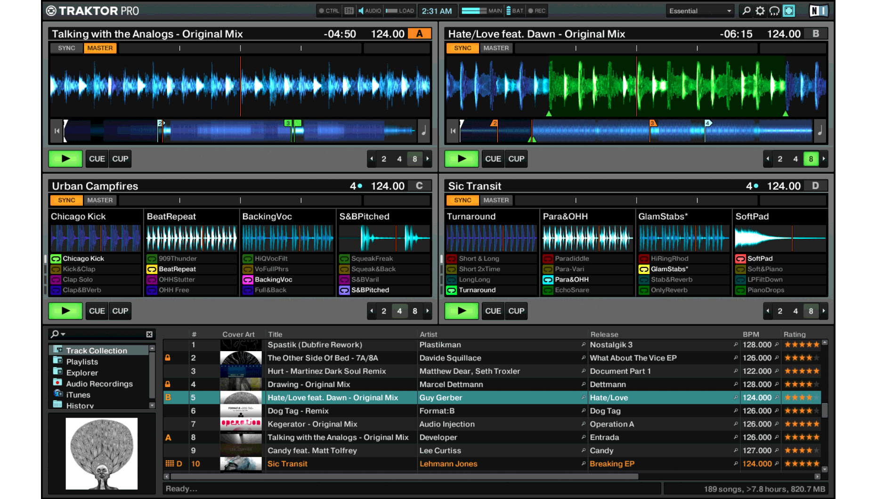Toggle fullscreen browser layout icon
876x499 pixels.
coord(789,11)
